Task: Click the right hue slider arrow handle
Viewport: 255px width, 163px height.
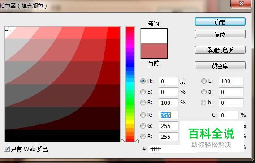Action: coord(137,141)
